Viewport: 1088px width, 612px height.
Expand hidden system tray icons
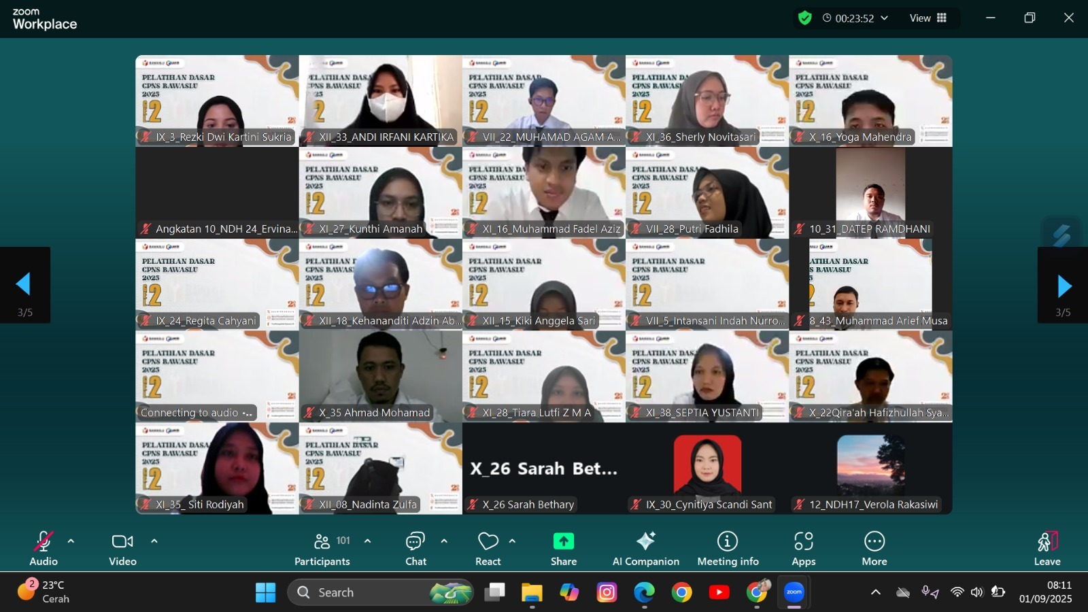tap(877, 592)
